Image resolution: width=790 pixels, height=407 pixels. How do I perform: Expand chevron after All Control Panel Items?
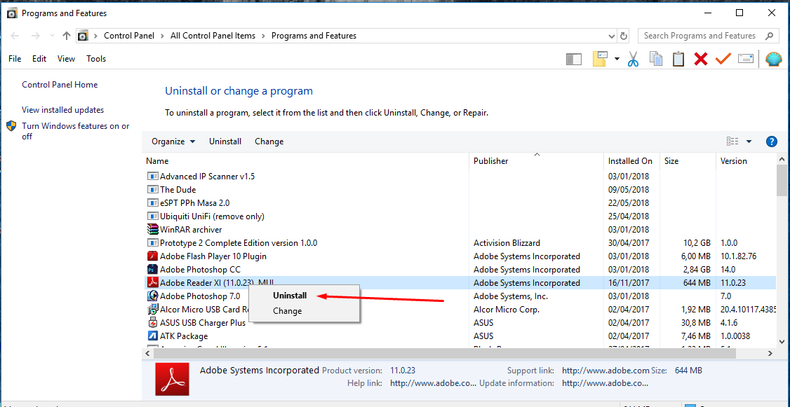coord(264,36)
